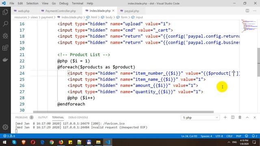Image resolution: width=260 pixels, height=146 pixels.
Task: Click the VS Code logo icon
Action: [x=4, y=3]
